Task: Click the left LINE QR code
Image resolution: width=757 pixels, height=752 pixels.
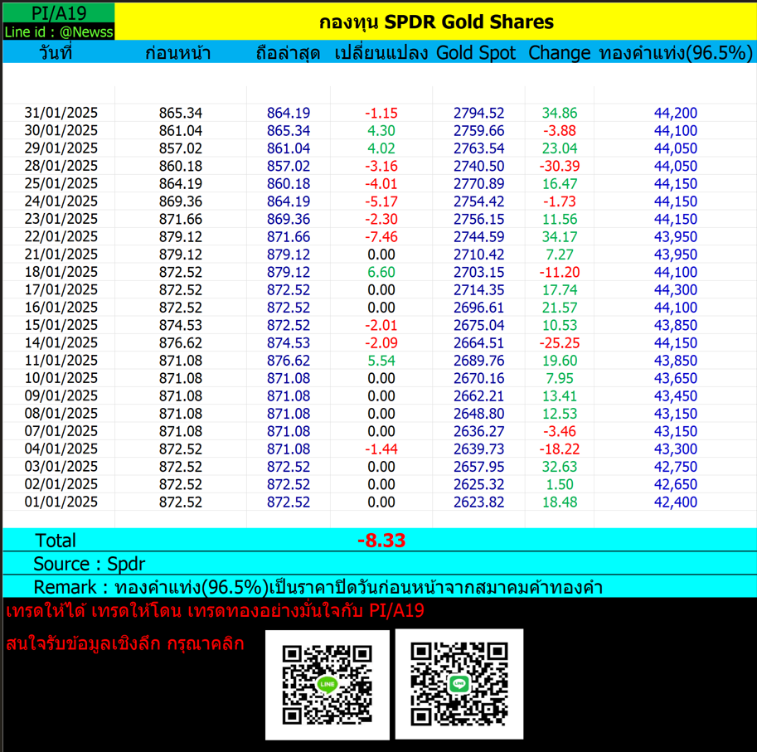Action: 328,685
